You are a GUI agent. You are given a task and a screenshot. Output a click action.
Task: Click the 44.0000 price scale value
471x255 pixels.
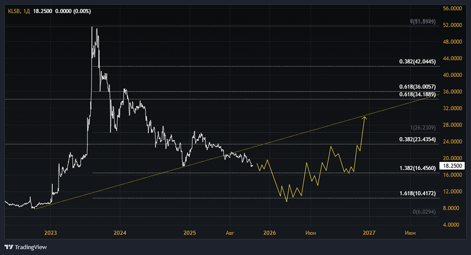[452, 58]
